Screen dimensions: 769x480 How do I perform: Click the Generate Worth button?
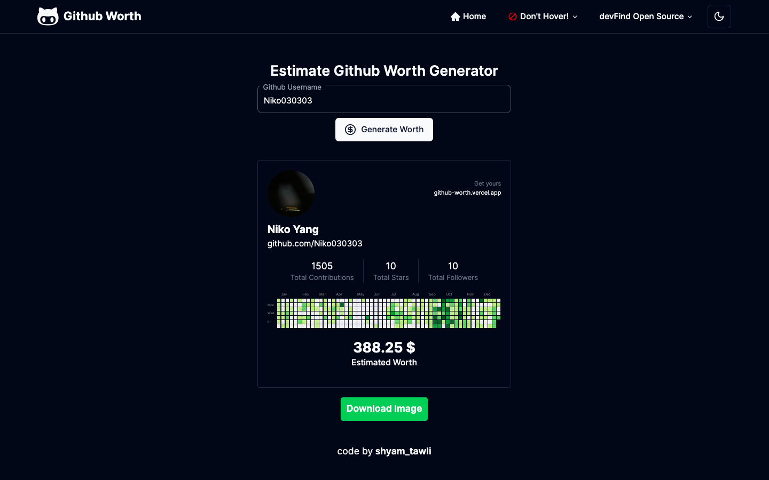(x=384, y=130)
